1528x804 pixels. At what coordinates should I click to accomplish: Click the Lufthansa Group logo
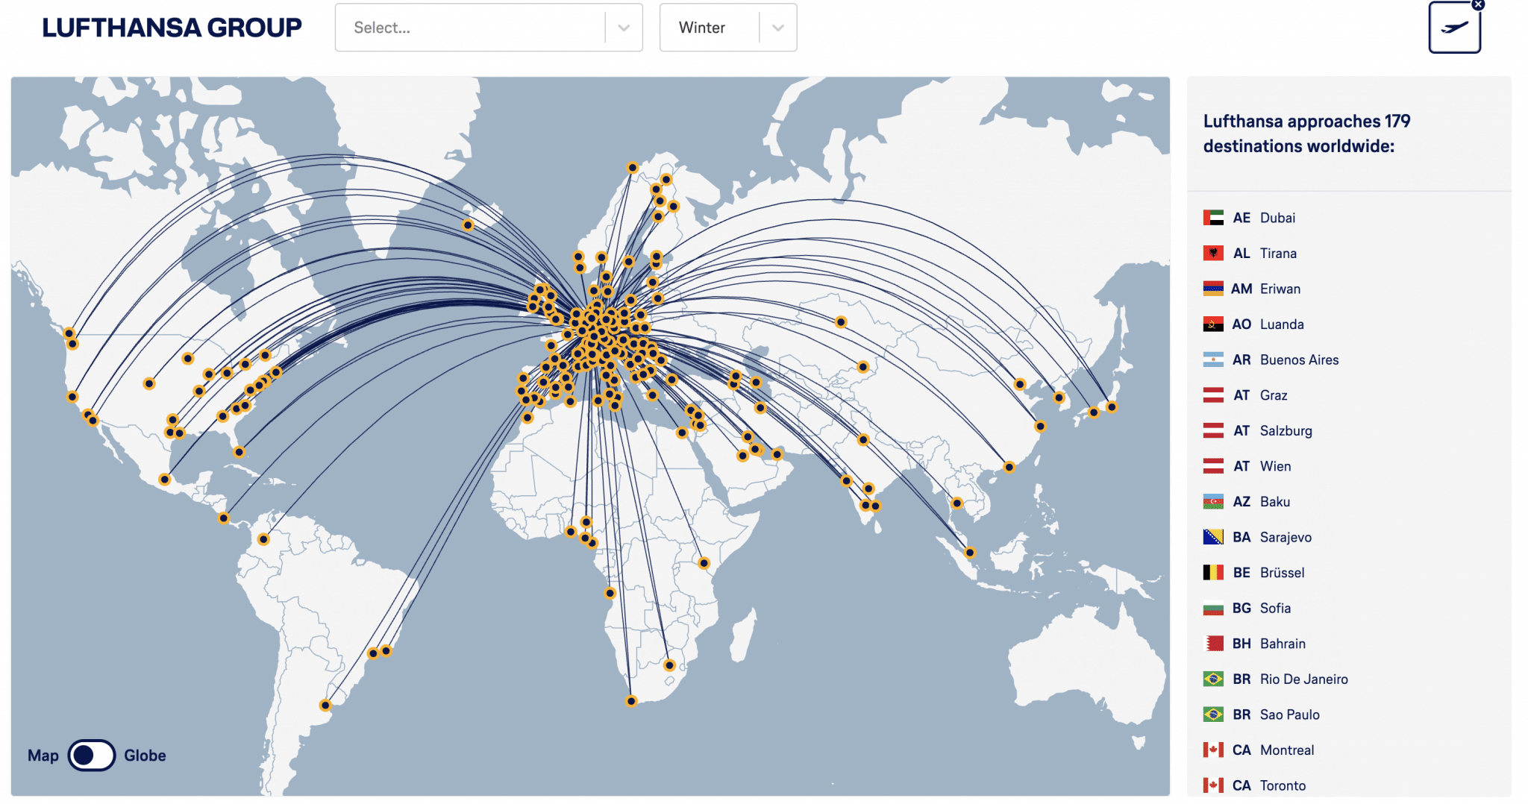click(172, 28)
